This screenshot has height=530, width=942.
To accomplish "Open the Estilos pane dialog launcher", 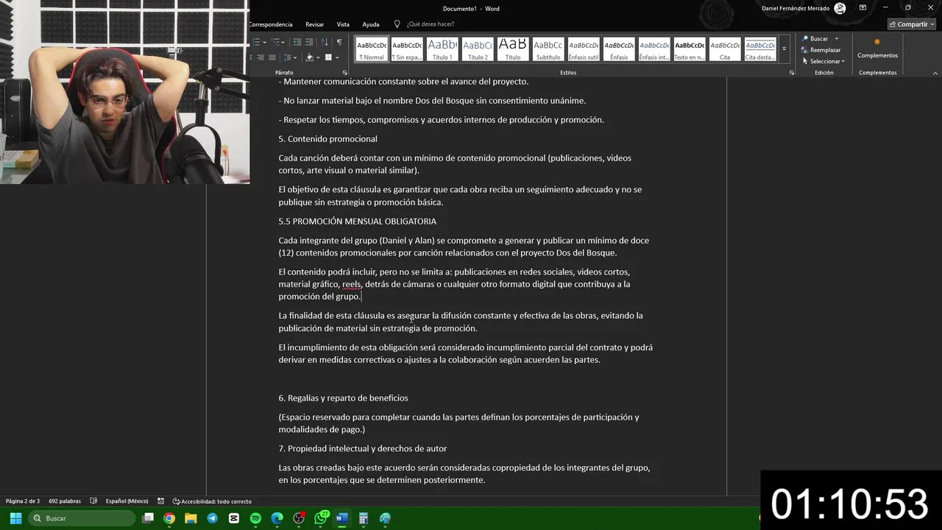I will coord(792,73).
